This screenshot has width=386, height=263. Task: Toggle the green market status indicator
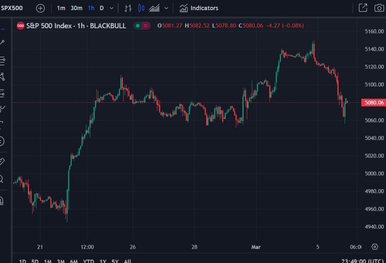click(x=138, y=26)
